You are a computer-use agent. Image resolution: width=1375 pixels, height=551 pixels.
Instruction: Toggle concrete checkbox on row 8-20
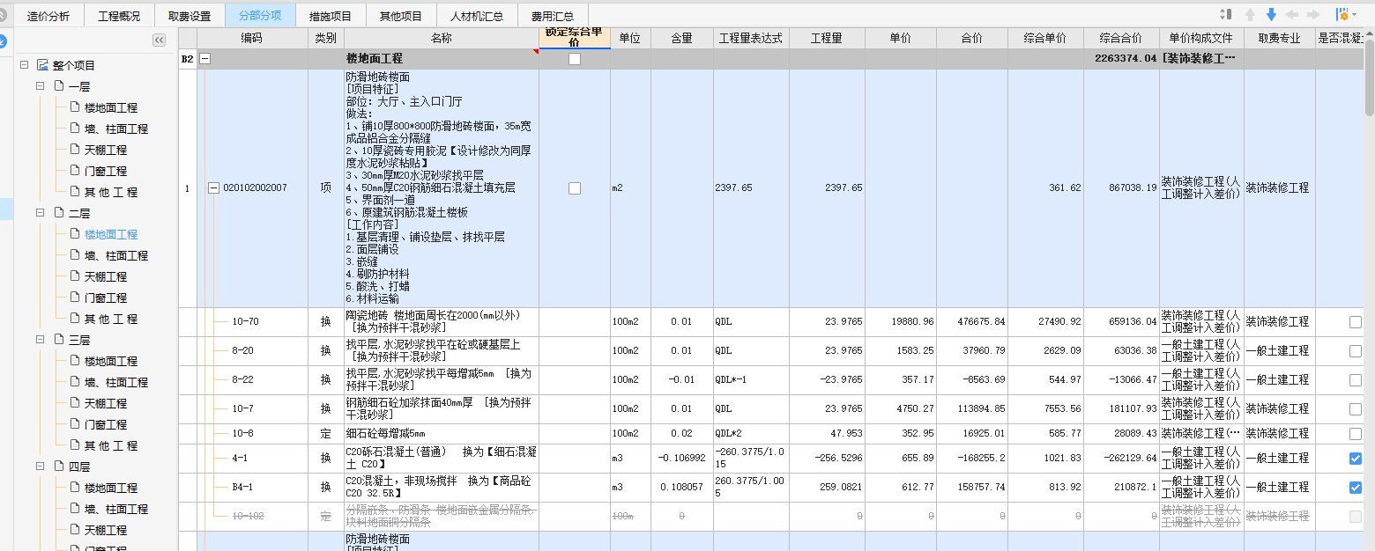pos(1356,351)
